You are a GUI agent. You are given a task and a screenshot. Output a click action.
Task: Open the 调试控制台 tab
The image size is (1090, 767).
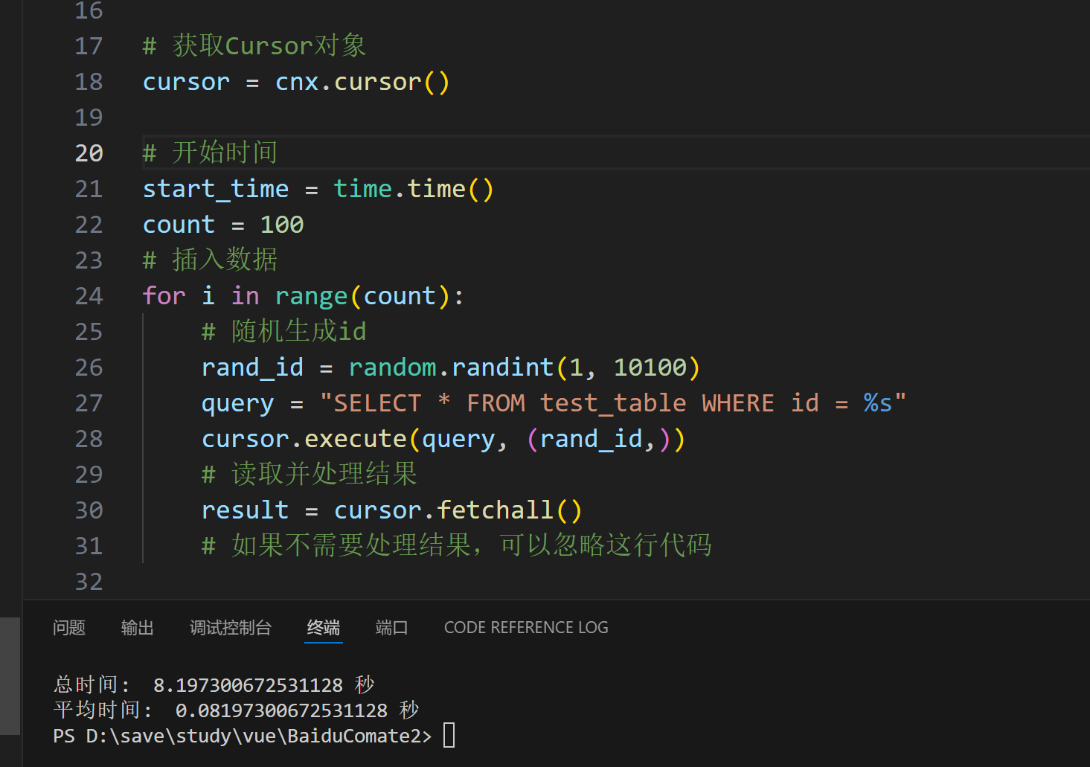[231, 628]
